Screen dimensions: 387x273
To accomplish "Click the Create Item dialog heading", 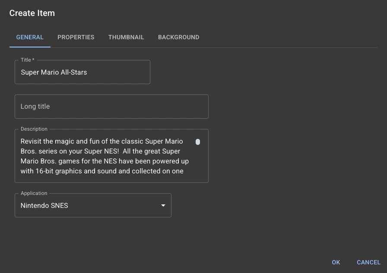I will tap(32, 13).
